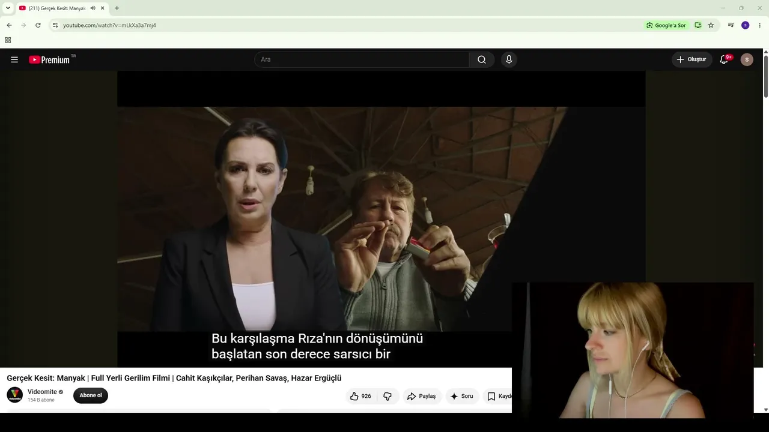Dislike the video with thumbs down
769x432 pixels.
[x=388, y=396]
